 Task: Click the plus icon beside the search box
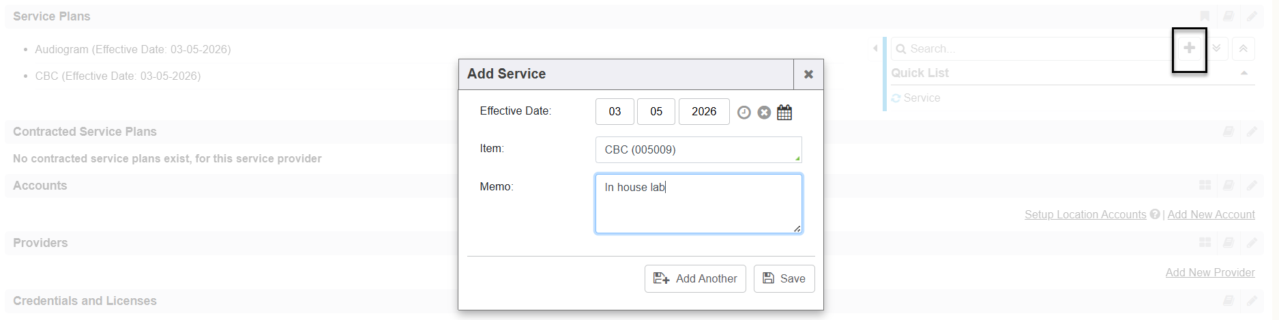tap(1189, 48)
